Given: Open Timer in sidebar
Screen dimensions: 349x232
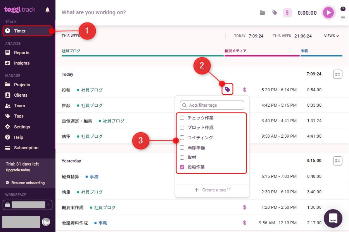Looking at the screenshot, I should click(28, 31).
